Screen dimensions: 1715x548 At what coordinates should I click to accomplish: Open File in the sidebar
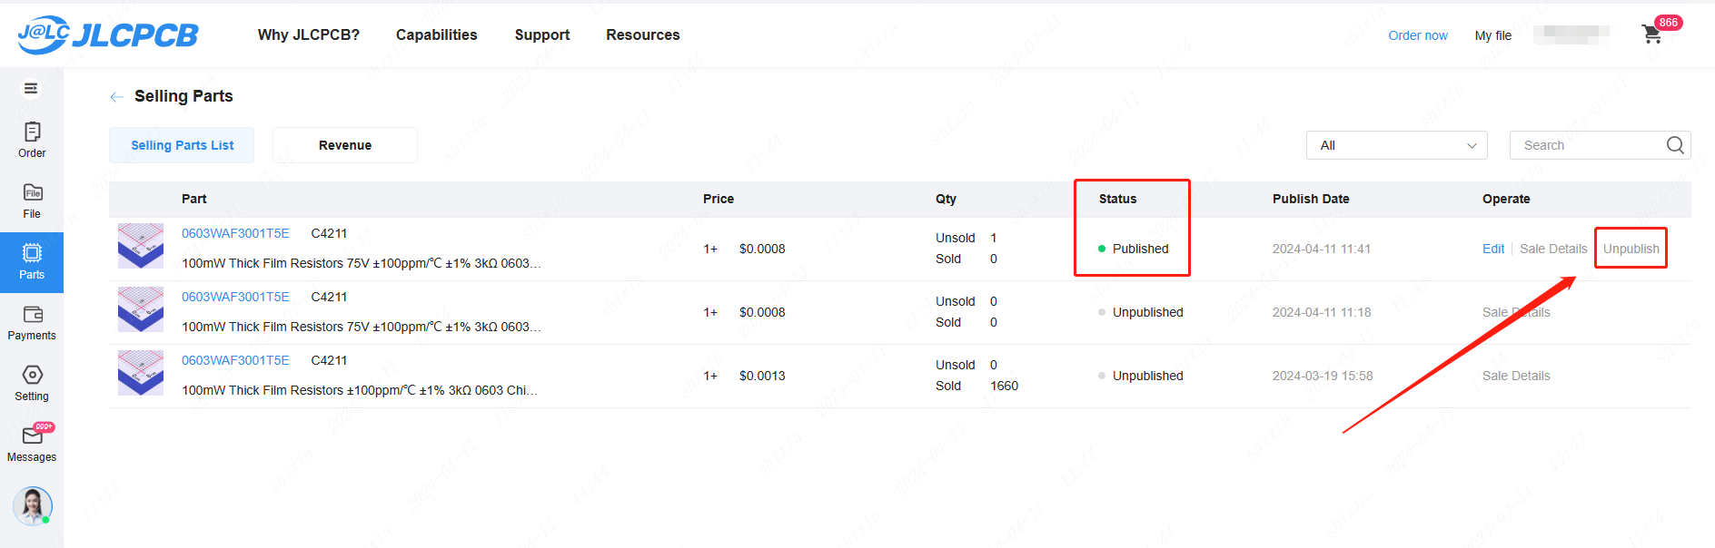[x=32, y=201]
